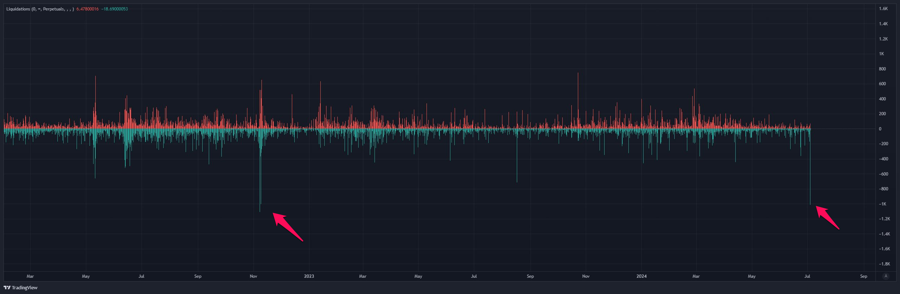900x294 pixels.
Task: Click the Jul label left of far-right Sep
Action: click(x=807, y=276)
